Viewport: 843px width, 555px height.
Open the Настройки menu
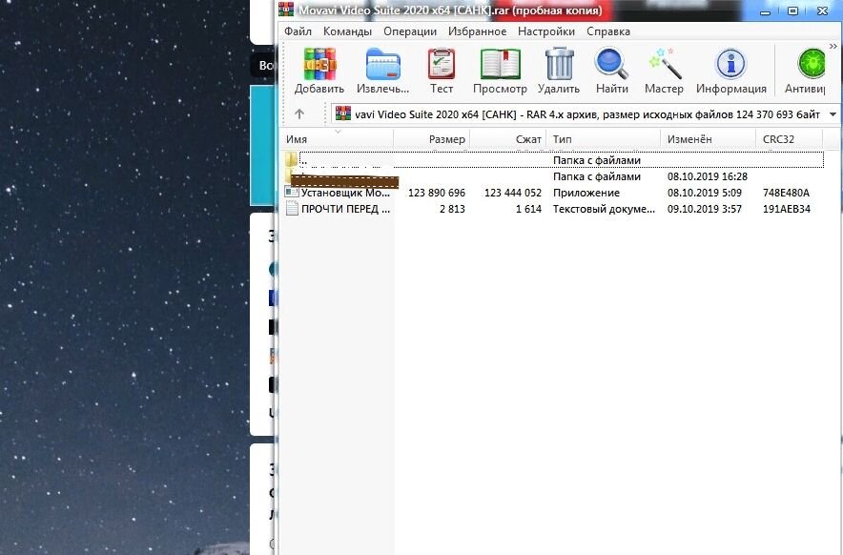[546, 31]
